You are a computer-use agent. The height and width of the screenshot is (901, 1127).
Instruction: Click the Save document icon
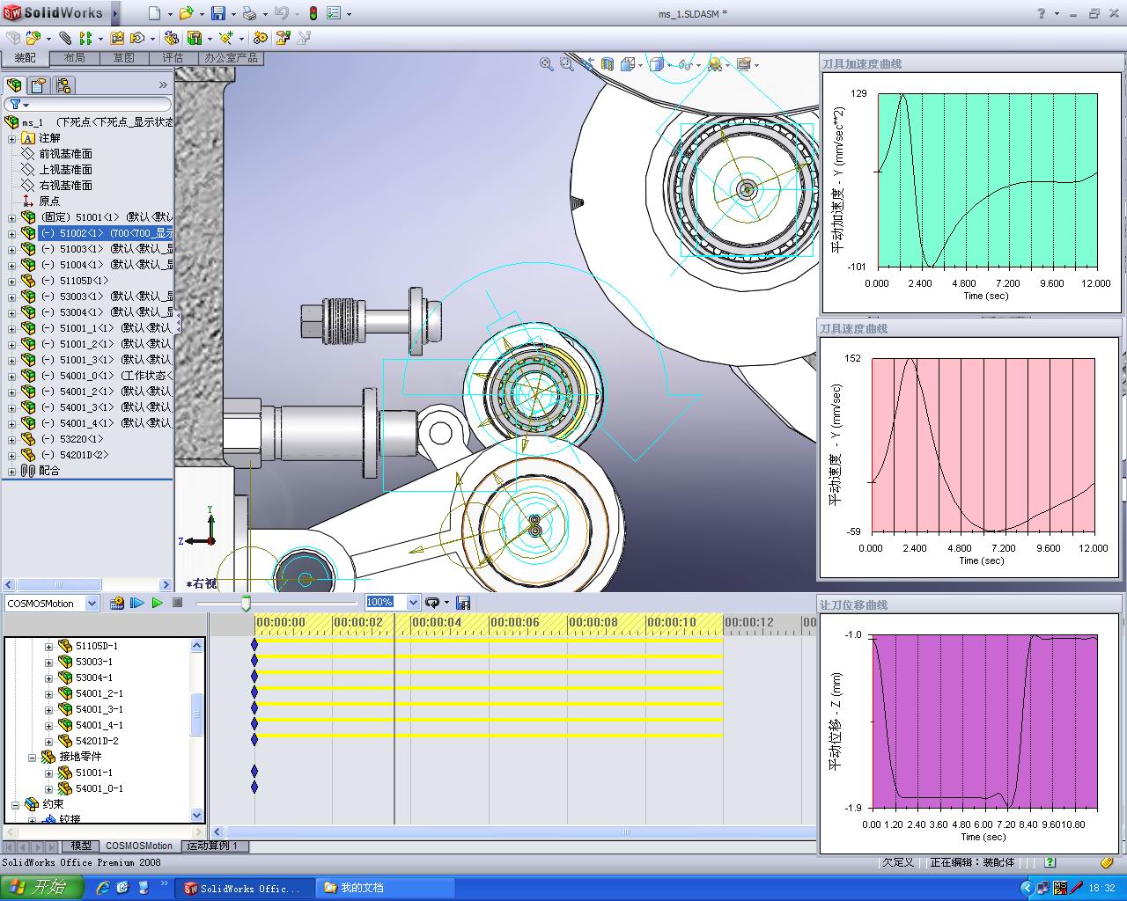217,13
